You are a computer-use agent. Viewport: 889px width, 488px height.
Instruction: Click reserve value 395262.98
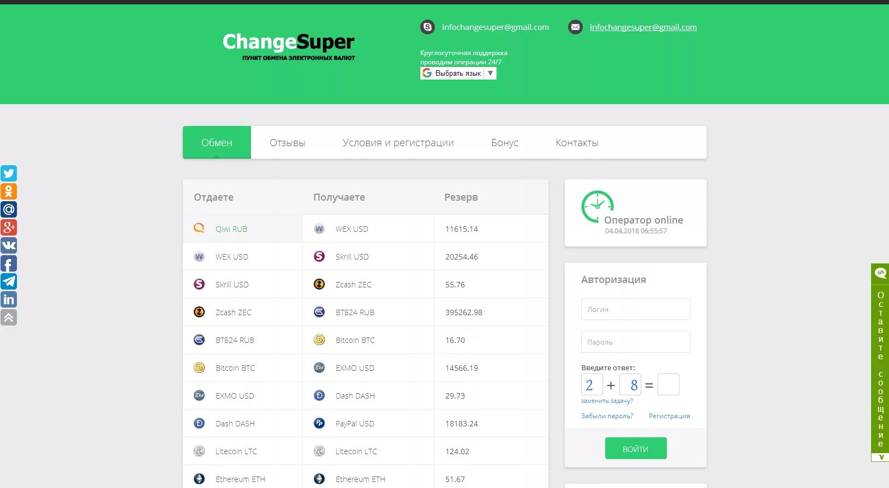(x=464, y=312)
